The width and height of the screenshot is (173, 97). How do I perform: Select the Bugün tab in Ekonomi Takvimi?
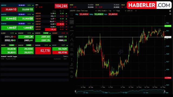pos(15,57)
